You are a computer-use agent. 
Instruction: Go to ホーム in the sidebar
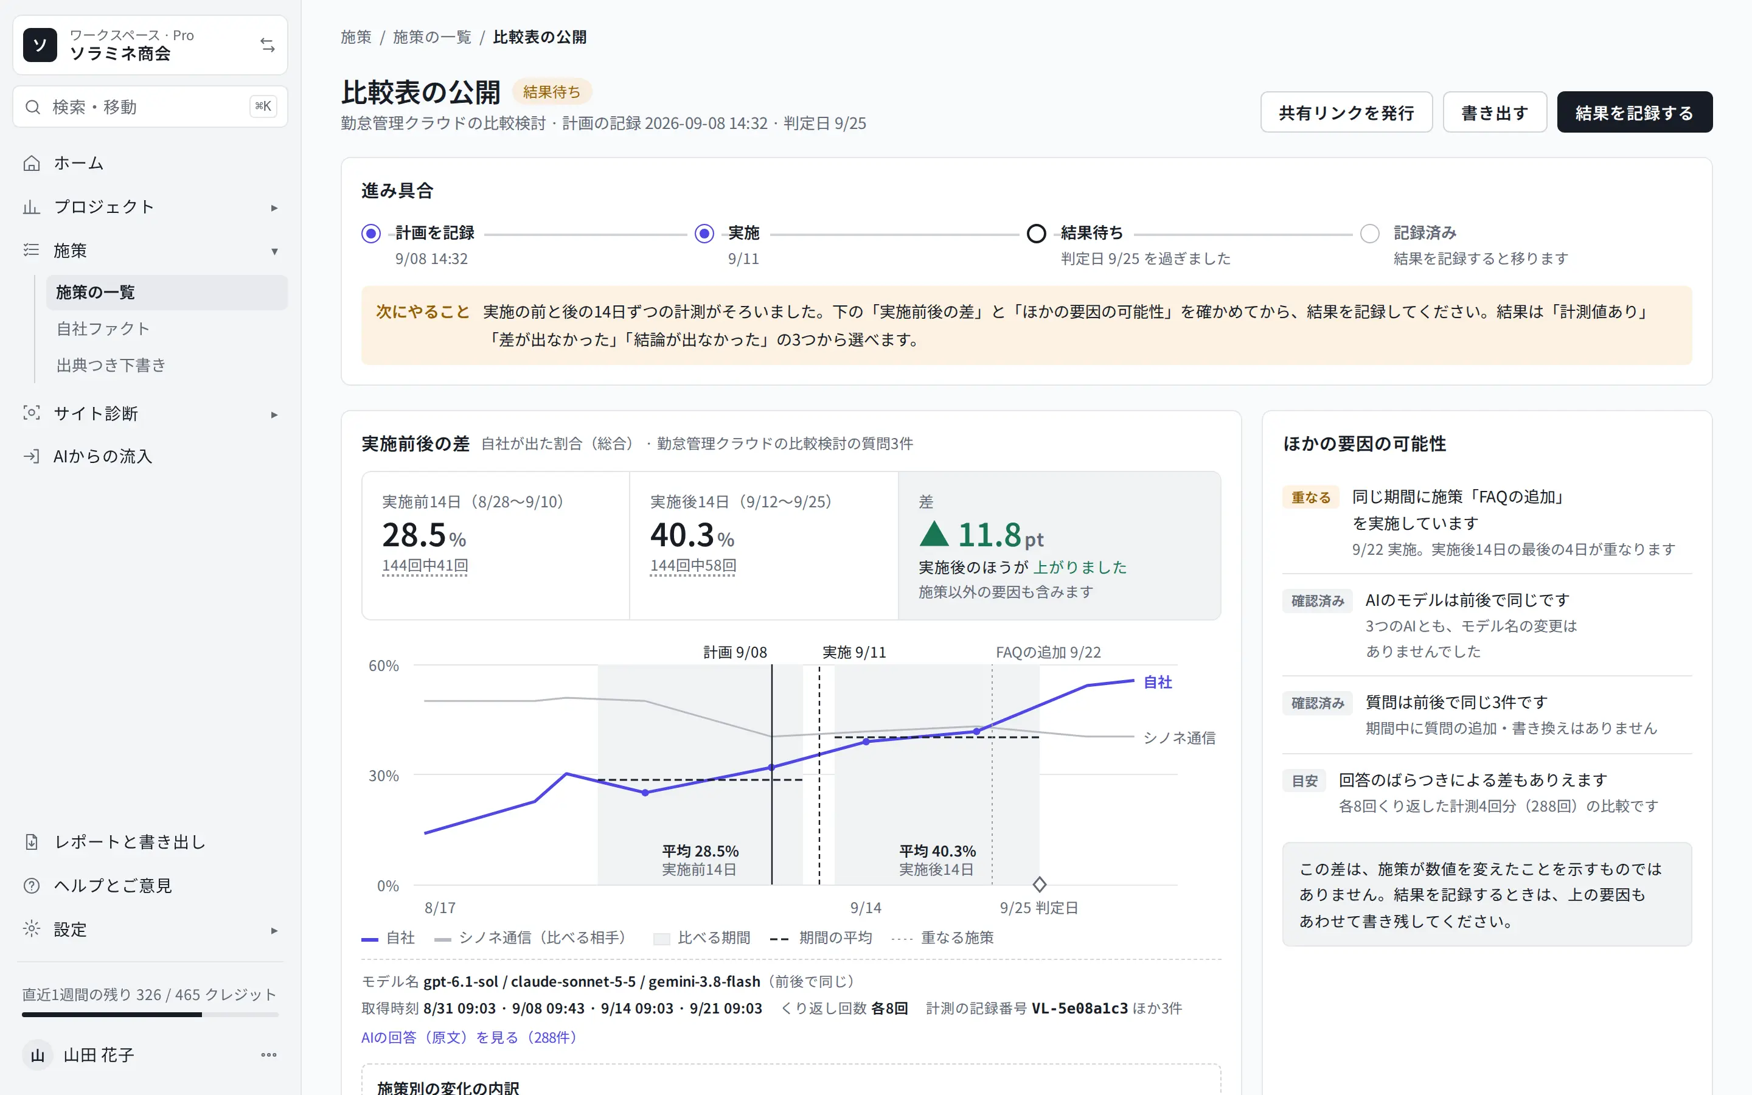pos(150,163)
